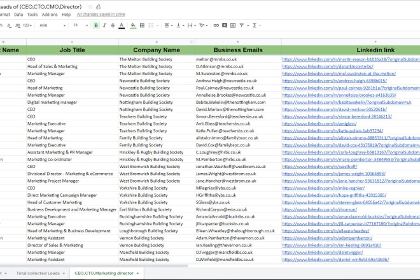Select cell 'Earl Shilton Building Society'

(x=157, y=209)
